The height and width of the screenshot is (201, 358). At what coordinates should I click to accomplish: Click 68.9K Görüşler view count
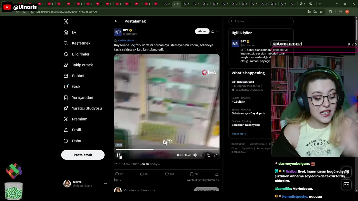(x=151, y=164)
